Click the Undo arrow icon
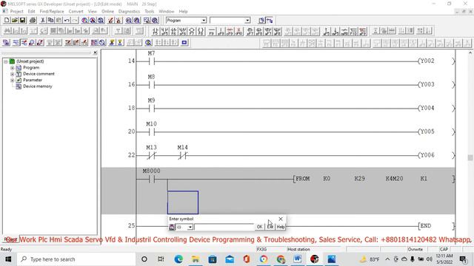Viewport: 474px width, 266px height. pos(67,20)
